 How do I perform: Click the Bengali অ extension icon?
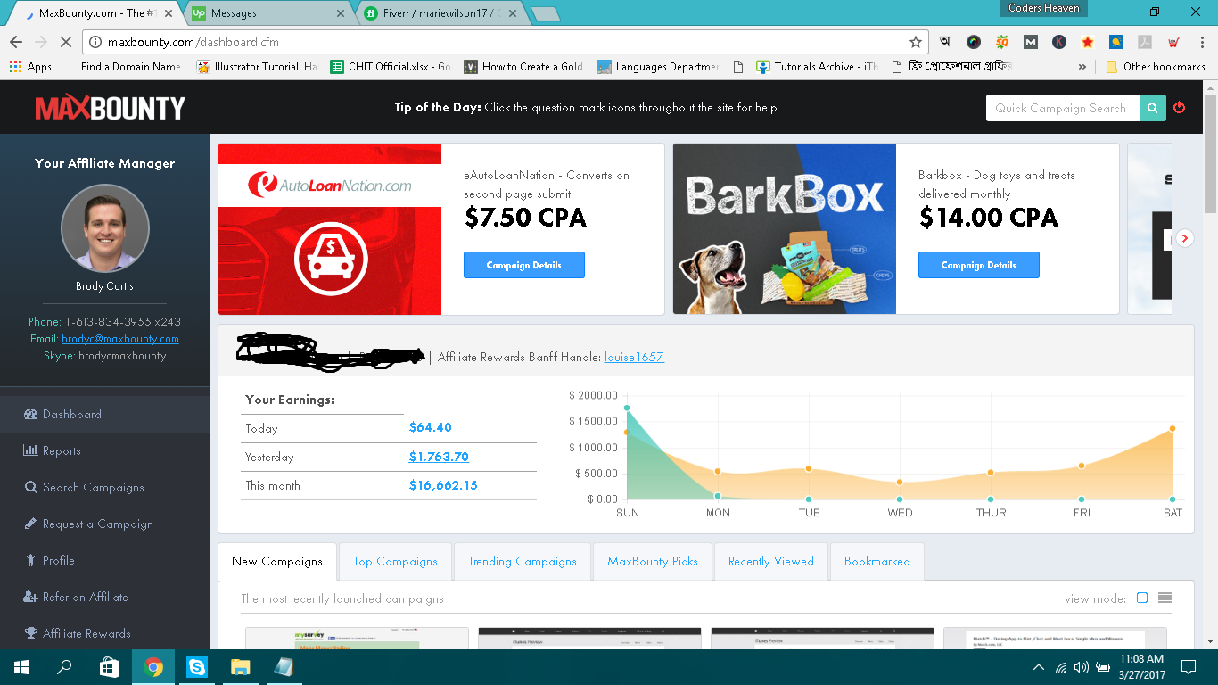point(946,42)
